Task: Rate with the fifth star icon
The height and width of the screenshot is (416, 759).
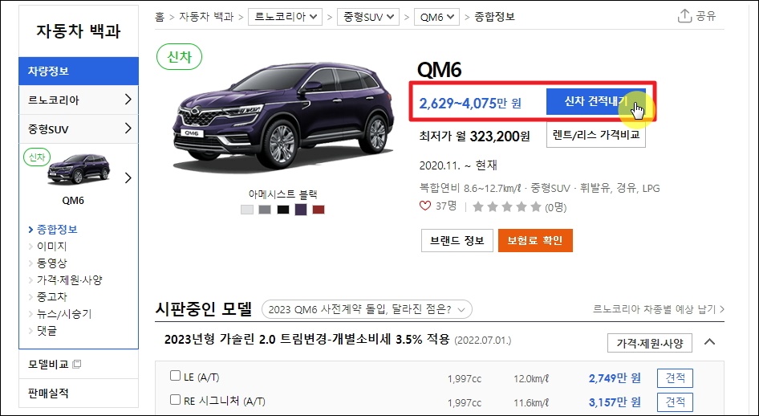Action: pyautogui.click(x=536, y=207)
